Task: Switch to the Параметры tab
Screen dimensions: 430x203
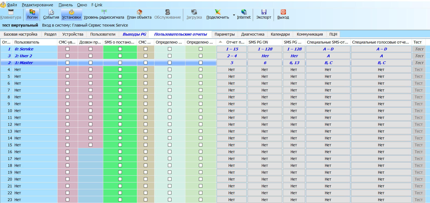Action: click(225, 34)
